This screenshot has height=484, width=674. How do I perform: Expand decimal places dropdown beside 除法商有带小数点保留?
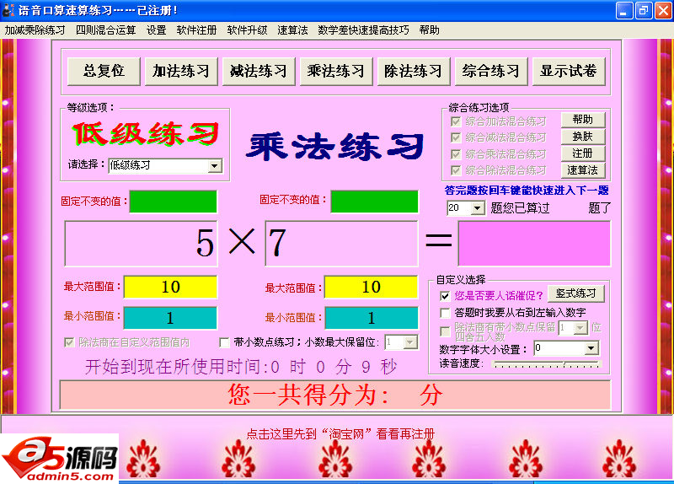[x=580, y=328]
